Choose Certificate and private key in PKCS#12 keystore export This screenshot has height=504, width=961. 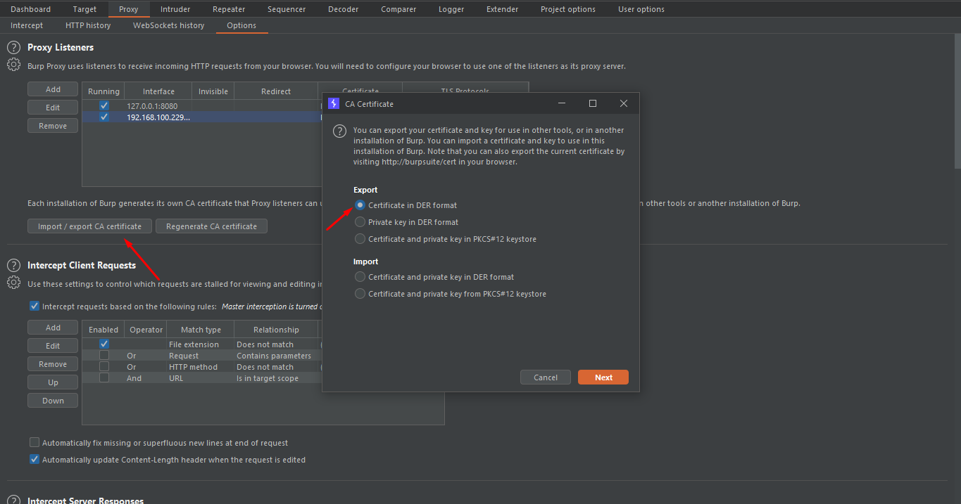360,239
